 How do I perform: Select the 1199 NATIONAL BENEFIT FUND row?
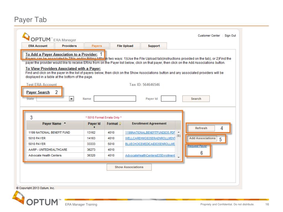pyautogui.click(x=101, y=132)
